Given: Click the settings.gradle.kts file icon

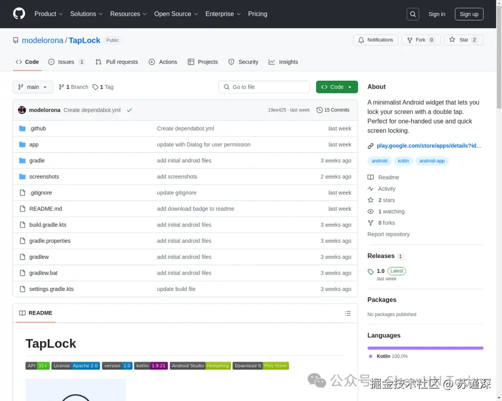Looking at the screenshot, I should pyautogui.click(x=22, y=289).
